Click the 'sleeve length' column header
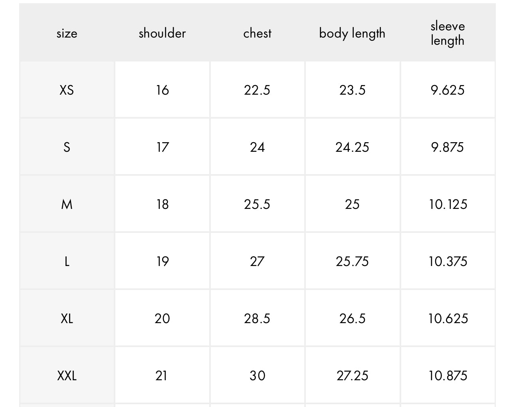The image size is (515, 407). click(448, 33)
